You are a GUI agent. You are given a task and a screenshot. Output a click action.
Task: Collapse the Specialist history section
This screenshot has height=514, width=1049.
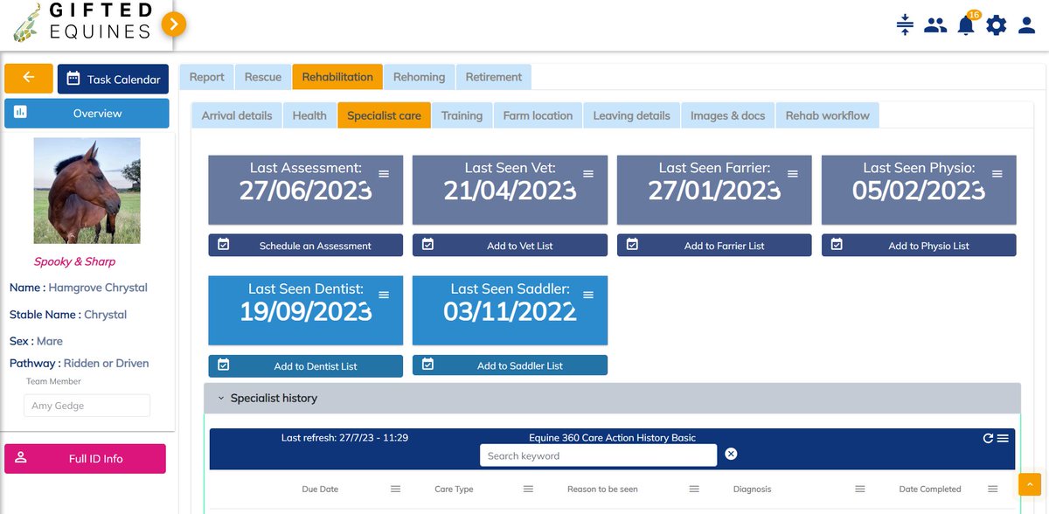coord(221,398)
